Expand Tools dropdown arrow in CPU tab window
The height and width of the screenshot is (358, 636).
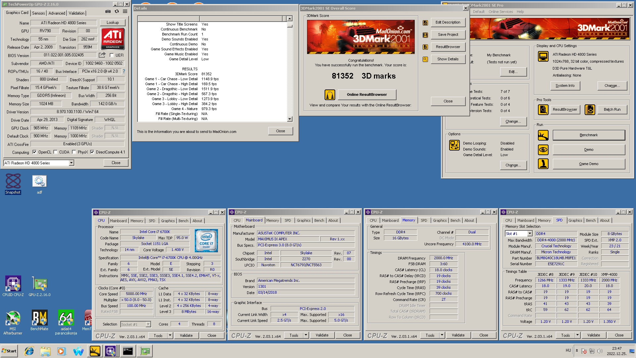pyautogui.click(x=170, y=335)
